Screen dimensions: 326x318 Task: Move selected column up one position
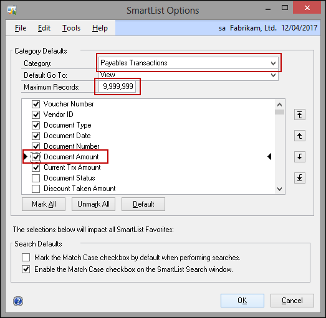click(x=300, y=136)
